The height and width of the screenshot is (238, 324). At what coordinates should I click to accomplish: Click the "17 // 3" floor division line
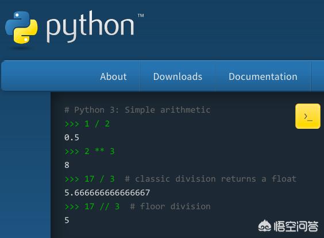coord(137,206)
